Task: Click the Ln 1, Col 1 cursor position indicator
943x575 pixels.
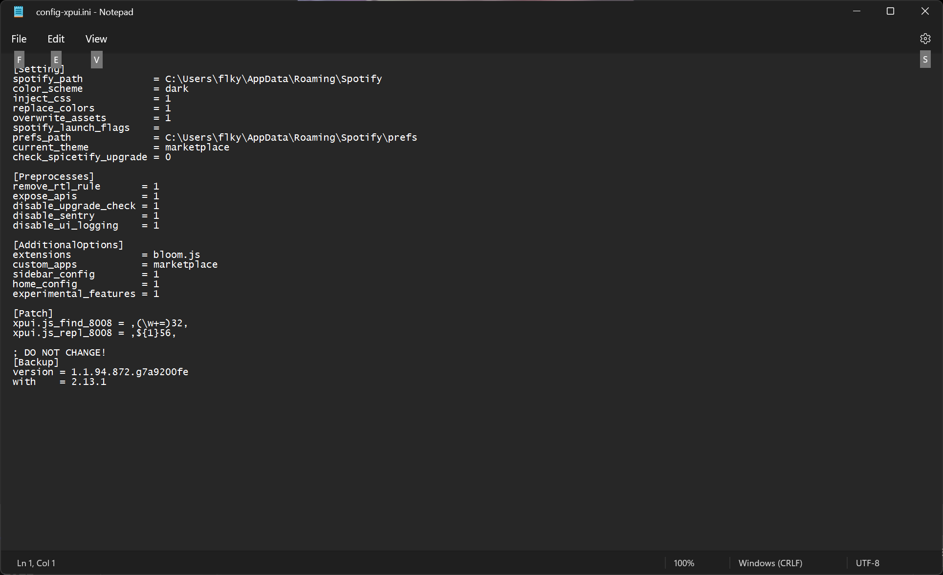Action: (x=36, y=563)
